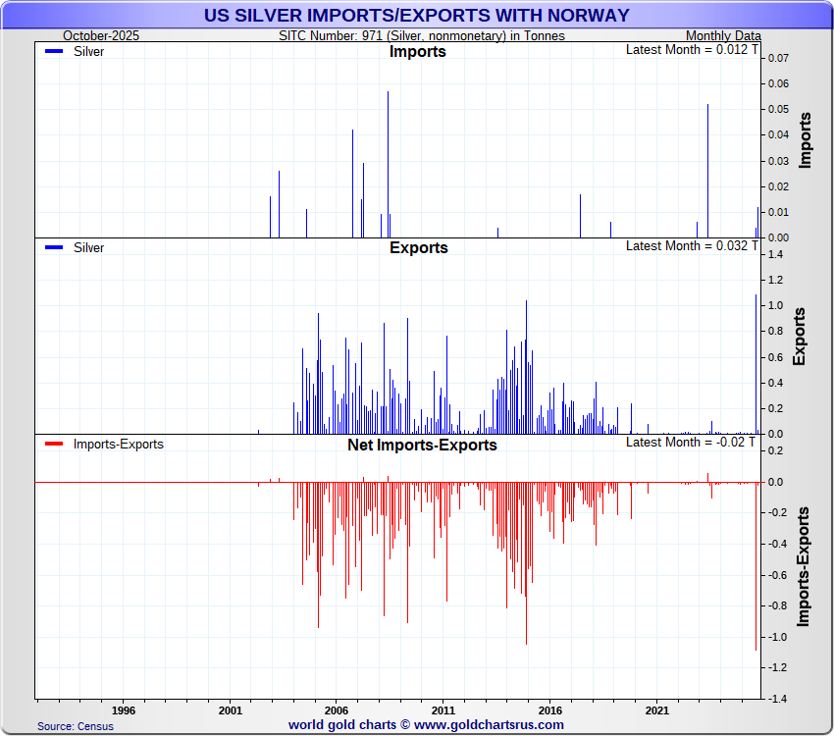Click the blue Silver legend swatch in Imports panel
This screenshot has height=736, width=834.
(x=53, y=52)
